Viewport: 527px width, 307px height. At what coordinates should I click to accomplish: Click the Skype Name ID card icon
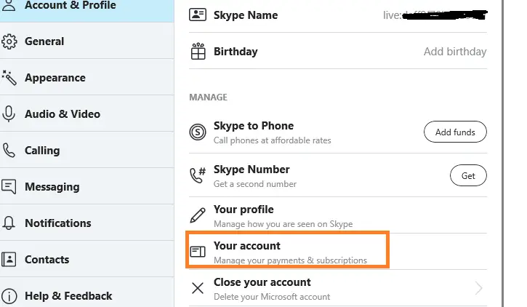tap(198, 15)
